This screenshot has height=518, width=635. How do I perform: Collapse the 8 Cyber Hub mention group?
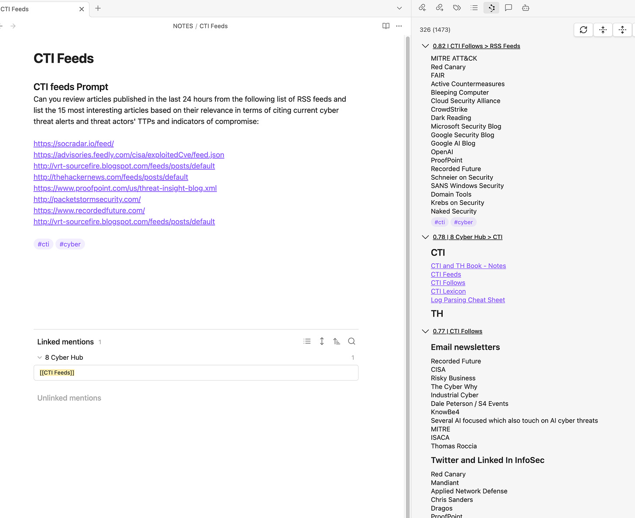pos(40,358)
